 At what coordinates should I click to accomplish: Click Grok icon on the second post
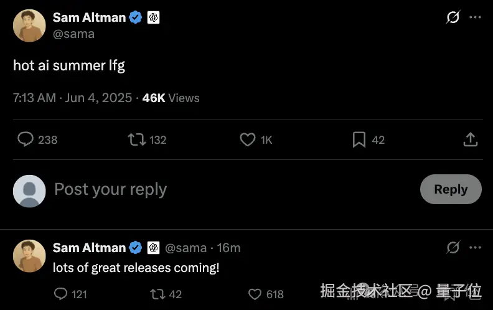pos(453,248)
